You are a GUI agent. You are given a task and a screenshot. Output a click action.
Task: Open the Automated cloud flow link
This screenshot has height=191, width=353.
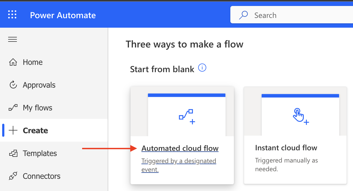coord(180,148)
